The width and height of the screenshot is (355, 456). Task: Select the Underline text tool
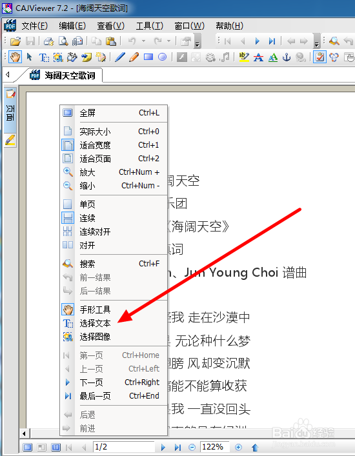tap(272, 57)
